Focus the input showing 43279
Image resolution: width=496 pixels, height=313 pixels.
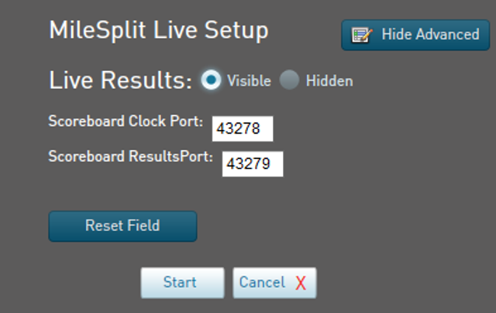[253, 164]
